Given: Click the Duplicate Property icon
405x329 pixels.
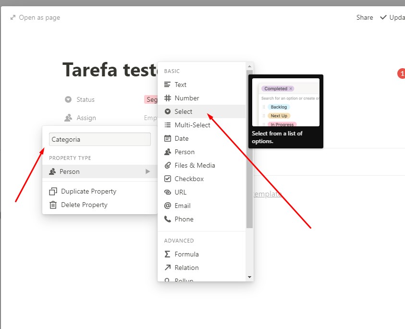Looking at the screenshot, I should pos(53,191).
